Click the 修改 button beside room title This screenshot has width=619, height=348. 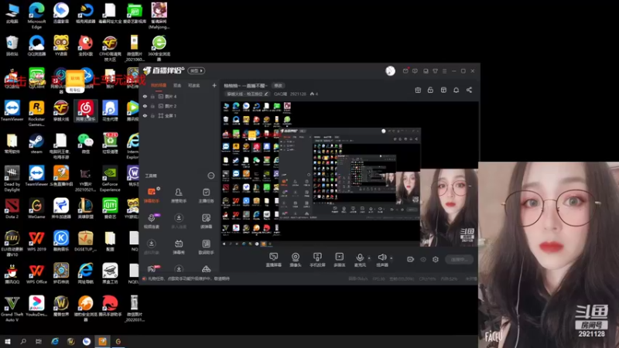[x=279, y=86]
